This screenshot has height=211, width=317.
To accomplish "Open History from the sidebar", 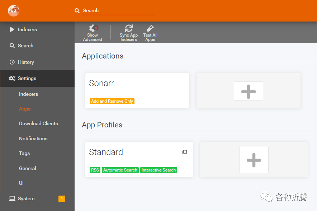I will (x=26, y=62).
